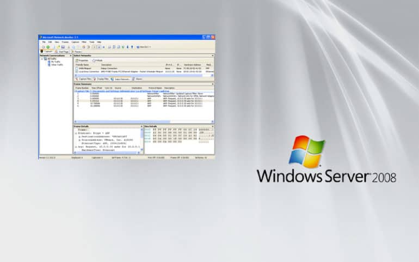Switch to the Display Filter tab
This screenshot has height=262, width=419.
(x=101, y=79)
